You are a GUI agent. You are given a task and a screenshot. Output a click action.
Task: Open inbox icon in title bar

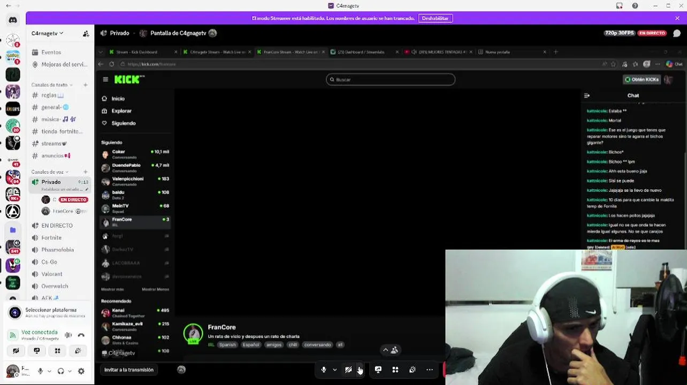click(620, 6)
